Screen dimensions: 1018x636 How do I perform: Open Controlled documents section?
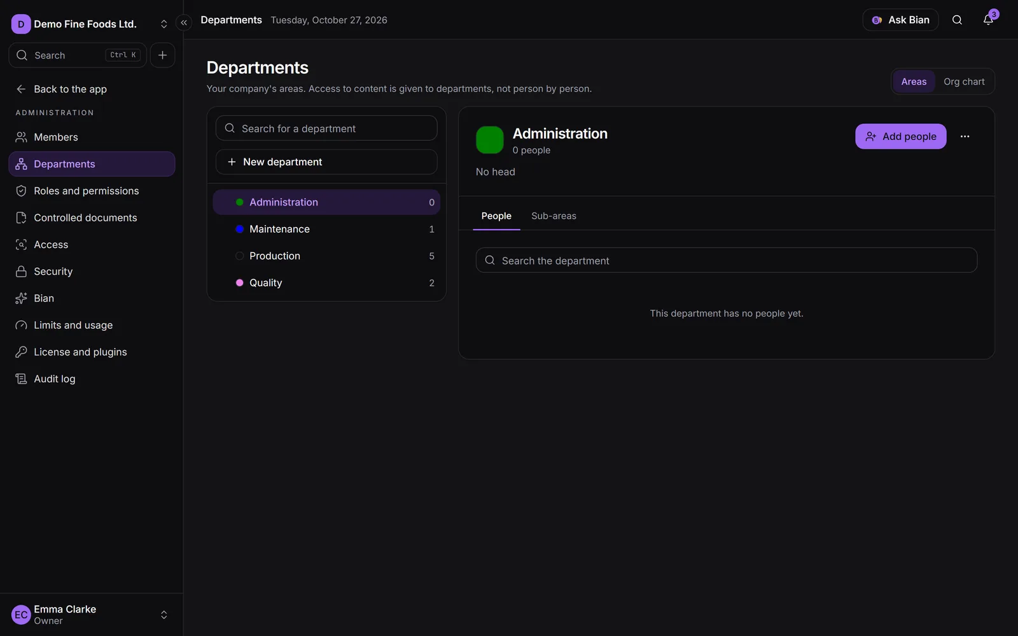coord(92,218)
